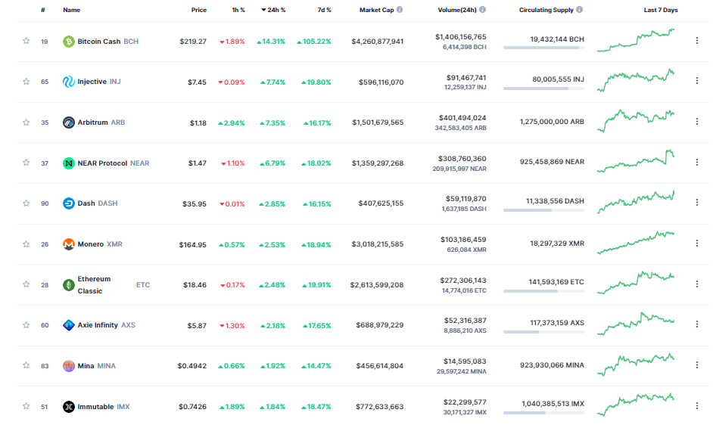The width and height of the screenshot is (713, 425).
Task: Click Arbitrum market cap $1,501,679,565
Action: tap(378, 123)
